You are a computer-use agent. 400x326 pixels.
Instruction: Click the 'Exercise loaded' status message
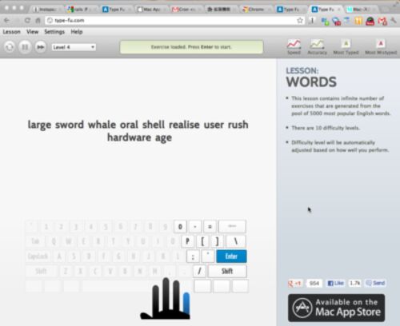click(x=191, y=47)
